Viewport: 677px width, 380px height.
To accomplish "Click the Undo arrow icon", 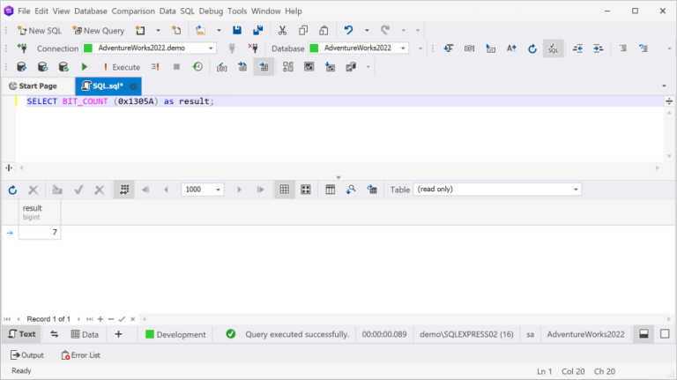I will (349, 30).
